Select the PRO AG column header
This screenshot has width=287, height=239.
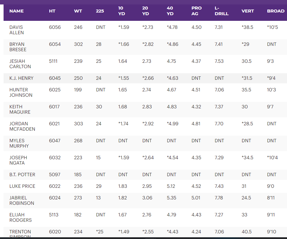pyautogui.click(x=196, y=11)
